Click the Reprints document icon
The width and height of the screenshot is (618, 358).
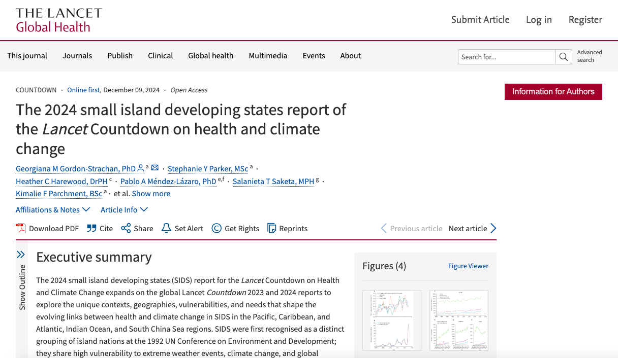[272, 228]
